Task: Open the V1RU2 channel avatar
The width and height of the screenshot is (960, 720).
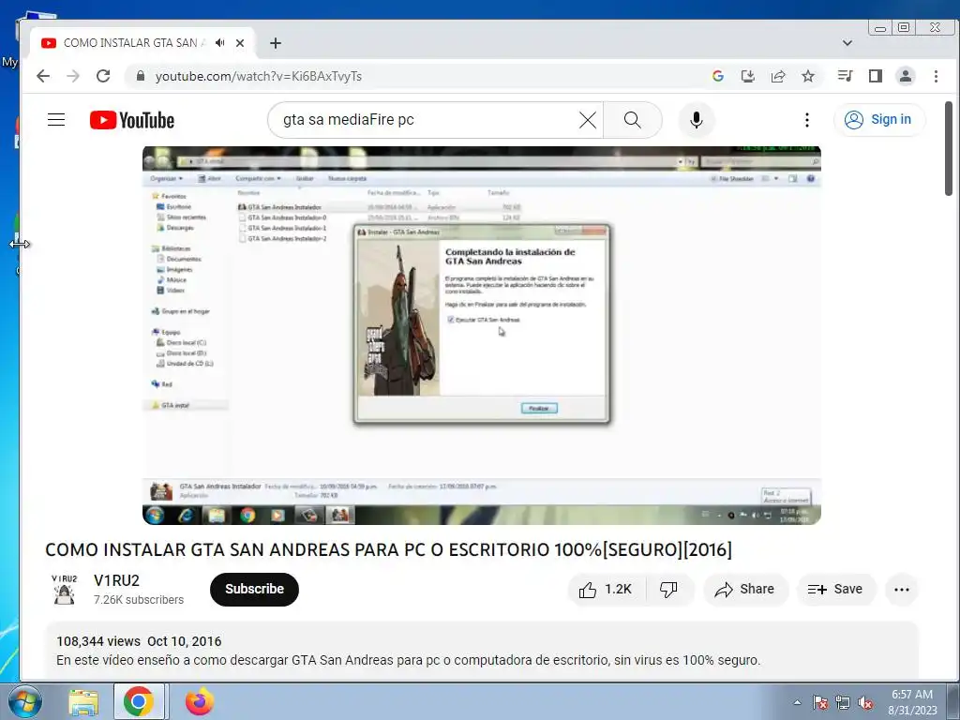Action: pyautogui.click(x=65, y=589)
